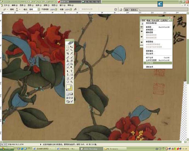Select the Eyedropper tool

(x=71, y=79)
